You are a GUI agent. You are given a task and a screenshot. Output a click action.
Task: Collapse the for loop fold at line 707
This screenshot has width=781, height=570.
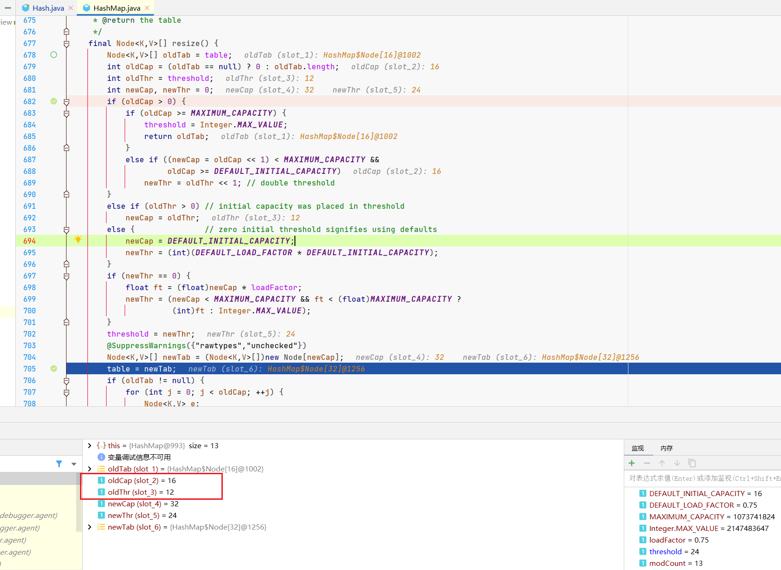[x=67, y=392]
